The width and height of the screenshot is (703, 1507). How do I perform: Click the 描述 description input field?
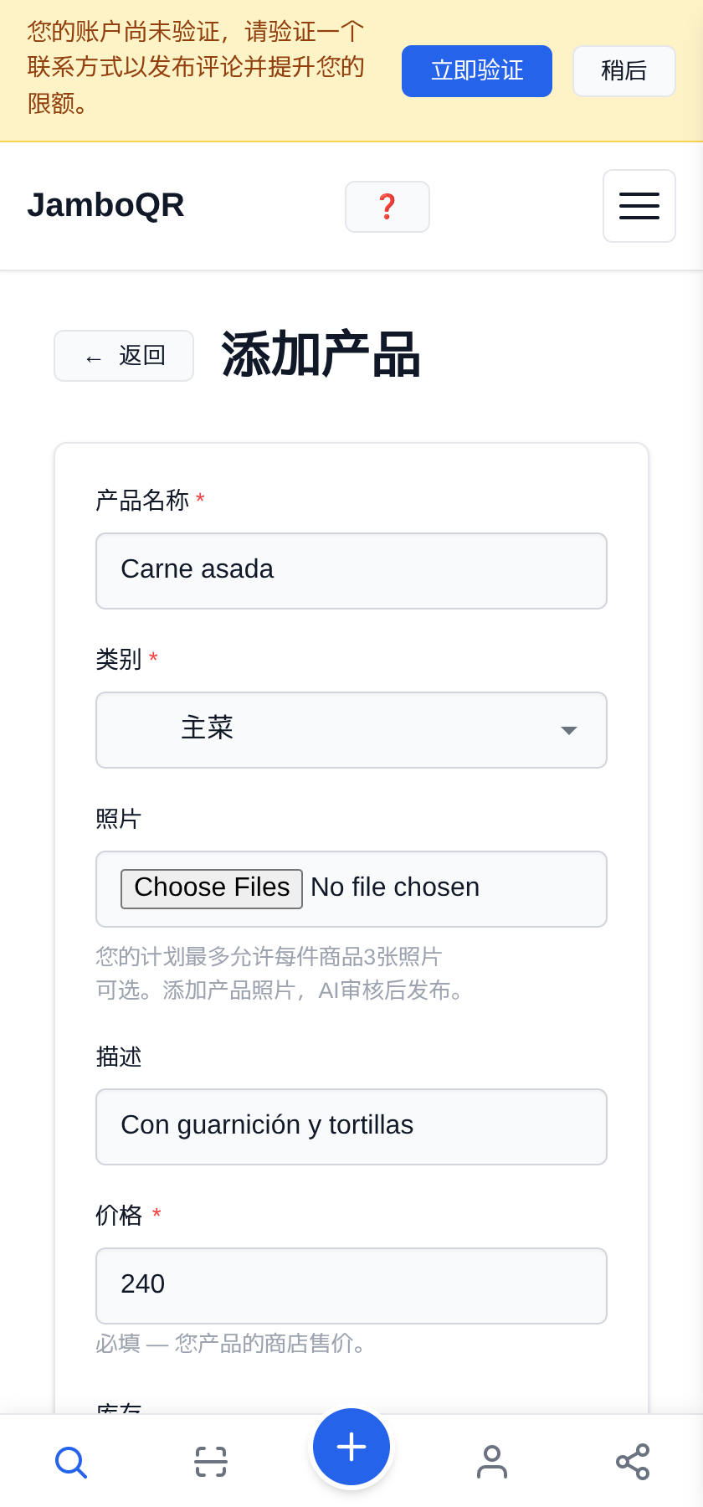[351, 1127]
